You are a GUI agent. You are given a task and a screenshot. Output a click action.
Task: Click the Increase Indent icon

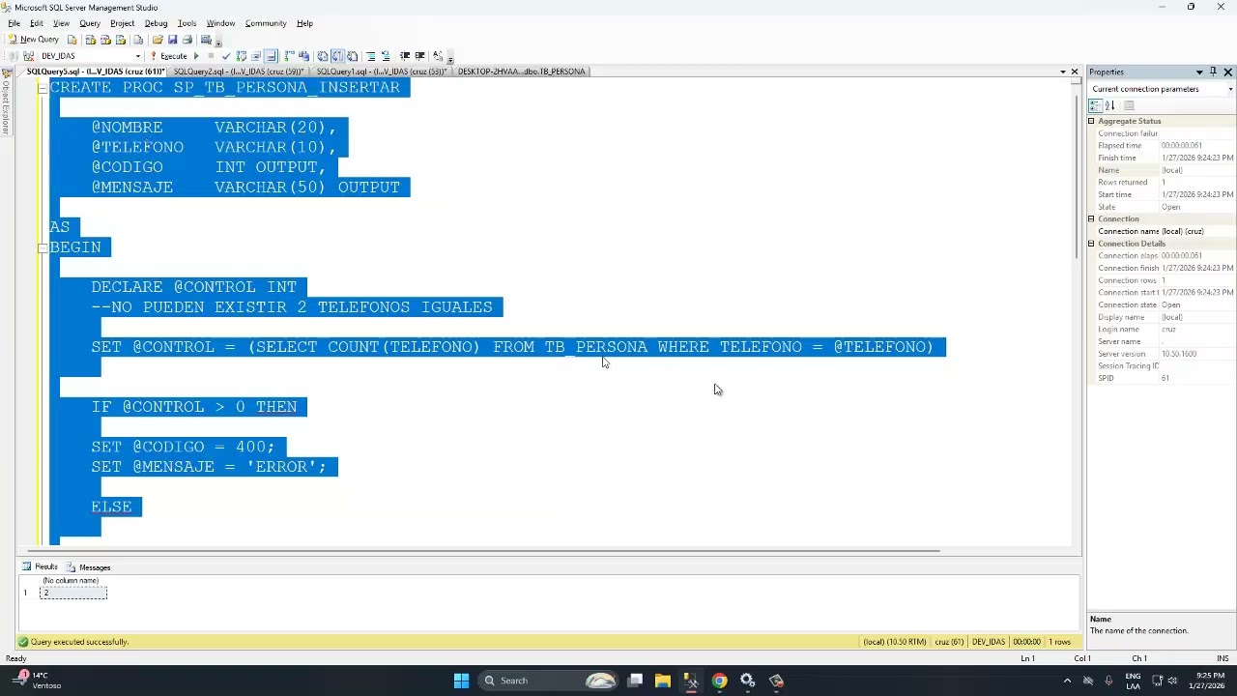point(419,56)
